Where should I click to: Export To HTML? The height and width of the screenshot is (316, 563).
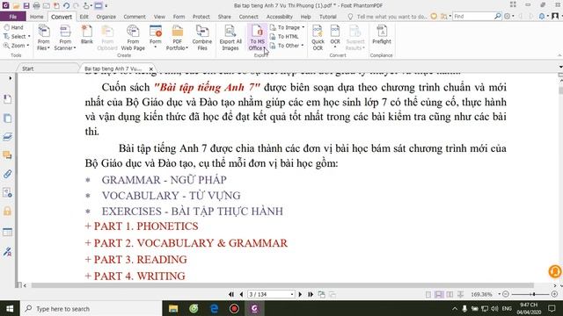click(x=284, y=37)
